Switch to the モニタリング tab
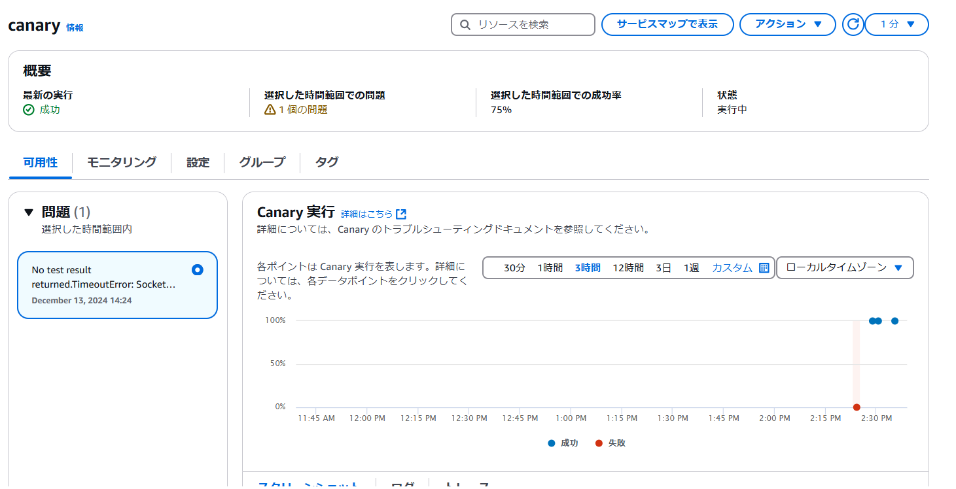The image size is (956, 489). tap(122, 162)
